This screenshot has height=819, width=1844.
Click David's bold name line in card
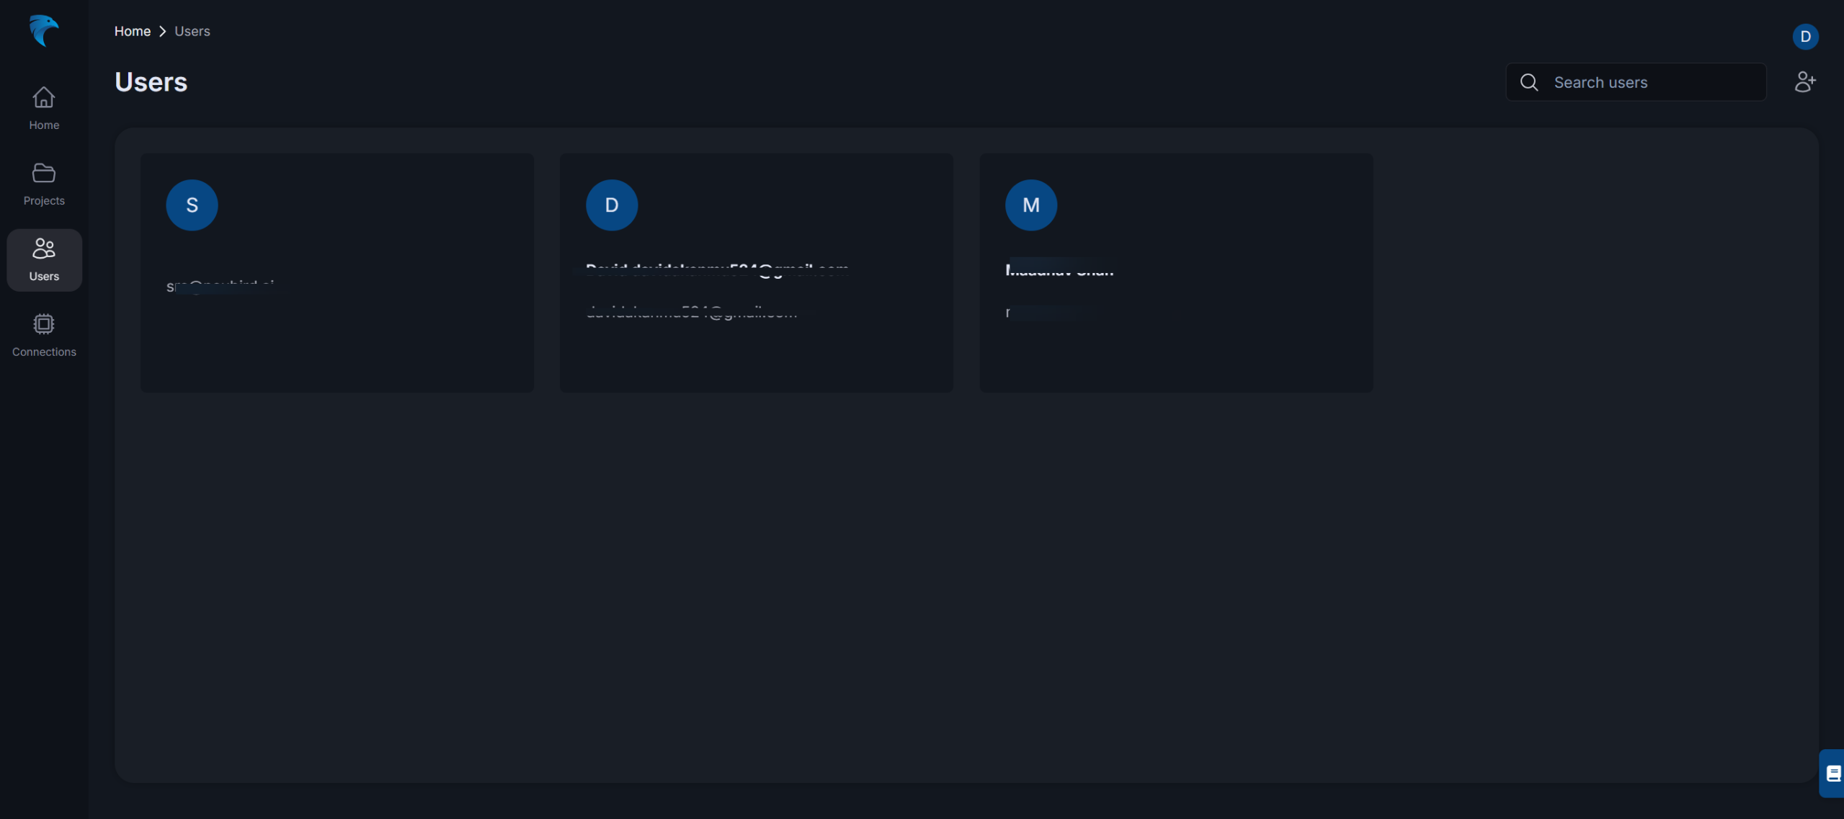tap(717, 270)
